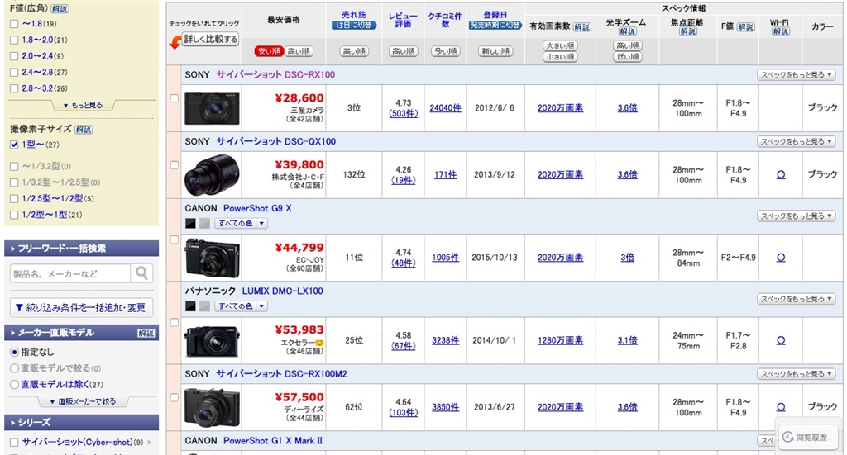847x455 pixels.
Task: Check the F値 ~1.8 filter
Action: tap(14, 24)
